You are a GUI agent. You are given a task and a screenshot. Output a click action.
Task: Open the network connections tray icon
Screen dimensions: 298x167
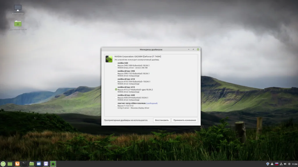point(281,164)
